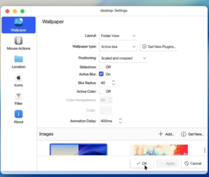Increase the Animation Delay with the up arrow
The height and width of the screenshot is (177, 209).
(120, 119)
